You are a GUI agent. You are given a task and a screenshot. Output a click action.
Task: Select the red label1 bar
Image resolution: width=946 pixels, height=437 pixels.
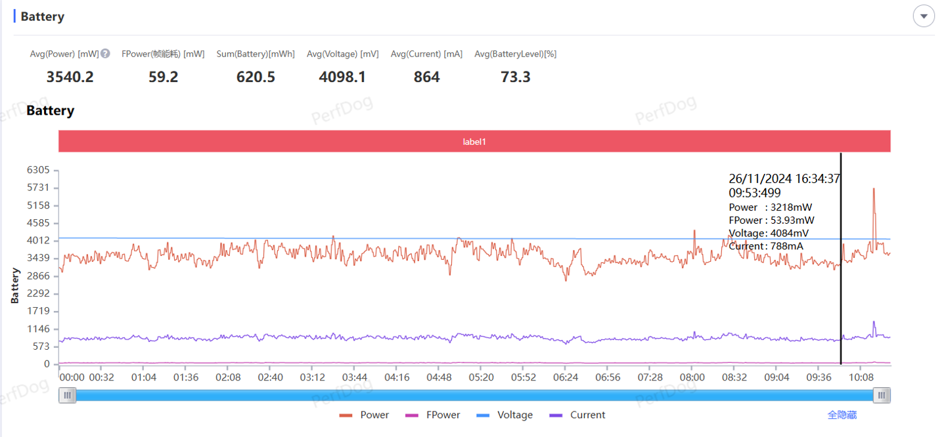pos(474,141)
